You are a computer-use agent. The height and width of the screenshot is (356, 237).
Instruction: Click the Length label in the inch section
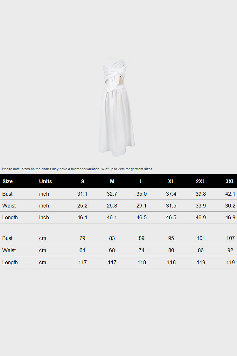tap(10, 217)
